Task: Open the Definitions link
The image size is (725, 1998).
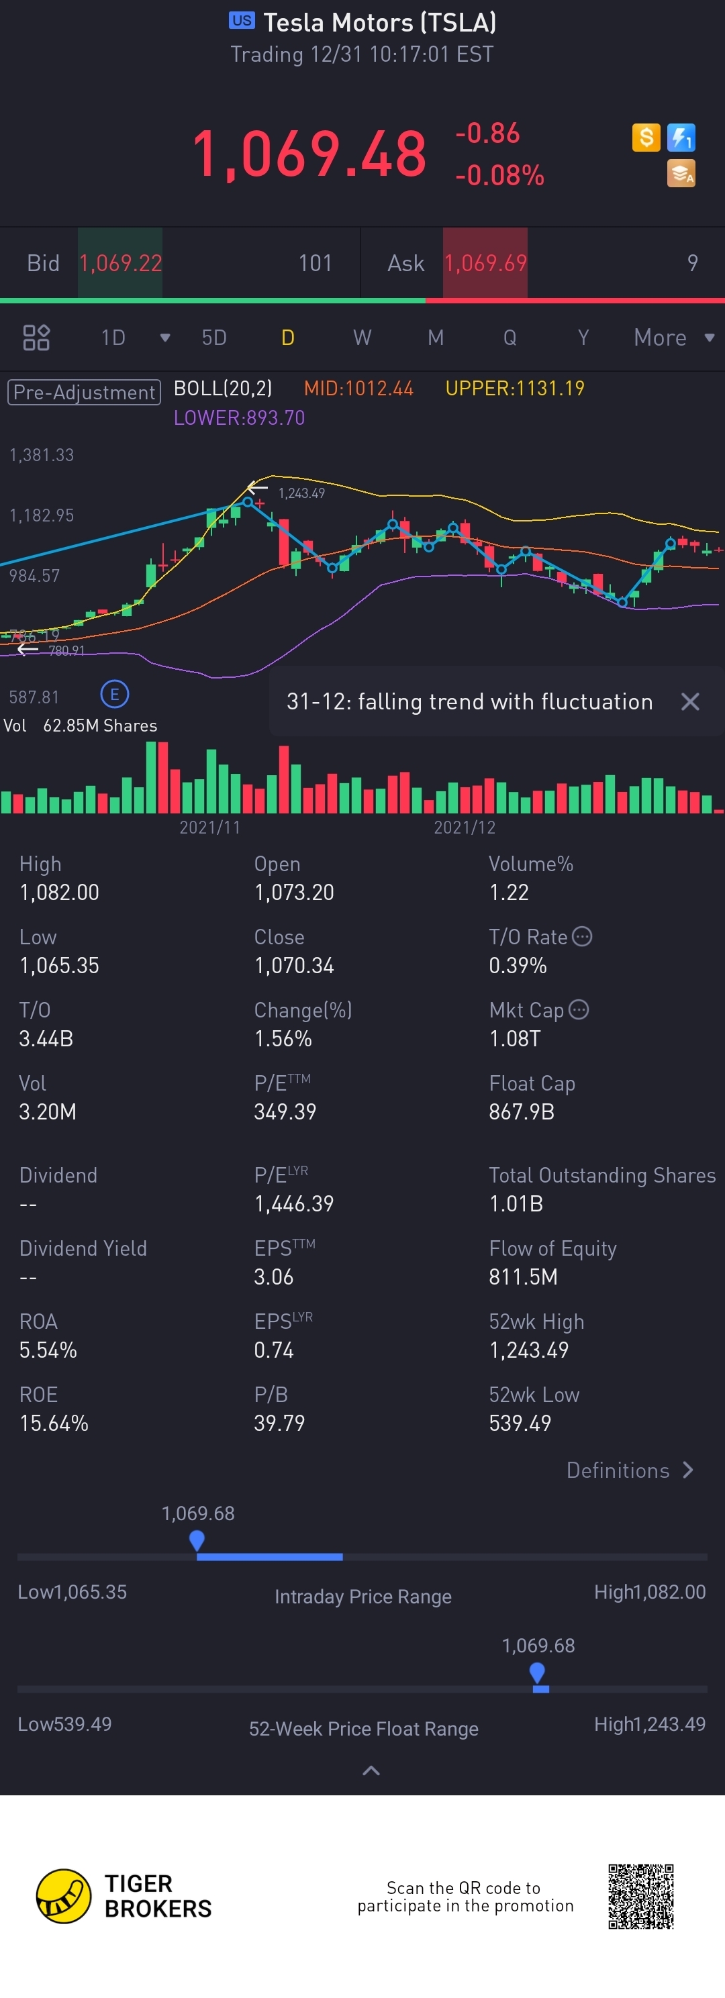Action: [x=629, y=1470]
